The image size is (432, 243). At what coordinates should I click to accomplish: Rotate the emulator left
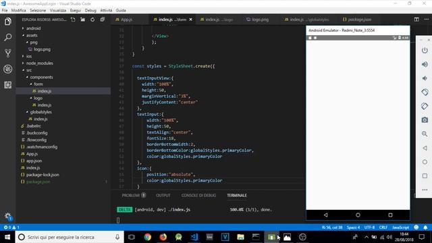coord(425,92)
